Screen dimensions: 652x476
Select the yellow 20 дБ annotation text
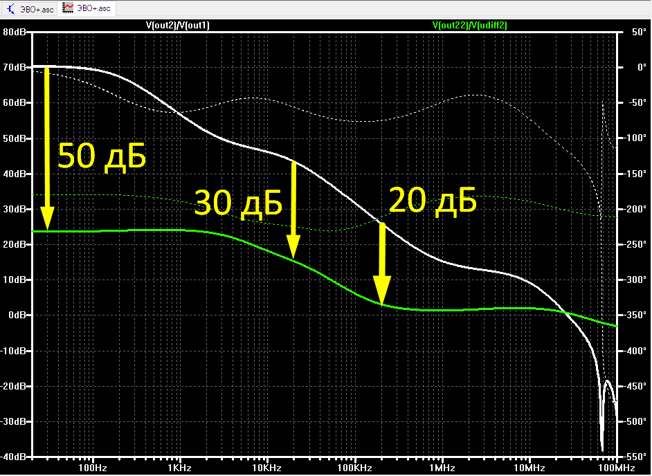point(433,201)
